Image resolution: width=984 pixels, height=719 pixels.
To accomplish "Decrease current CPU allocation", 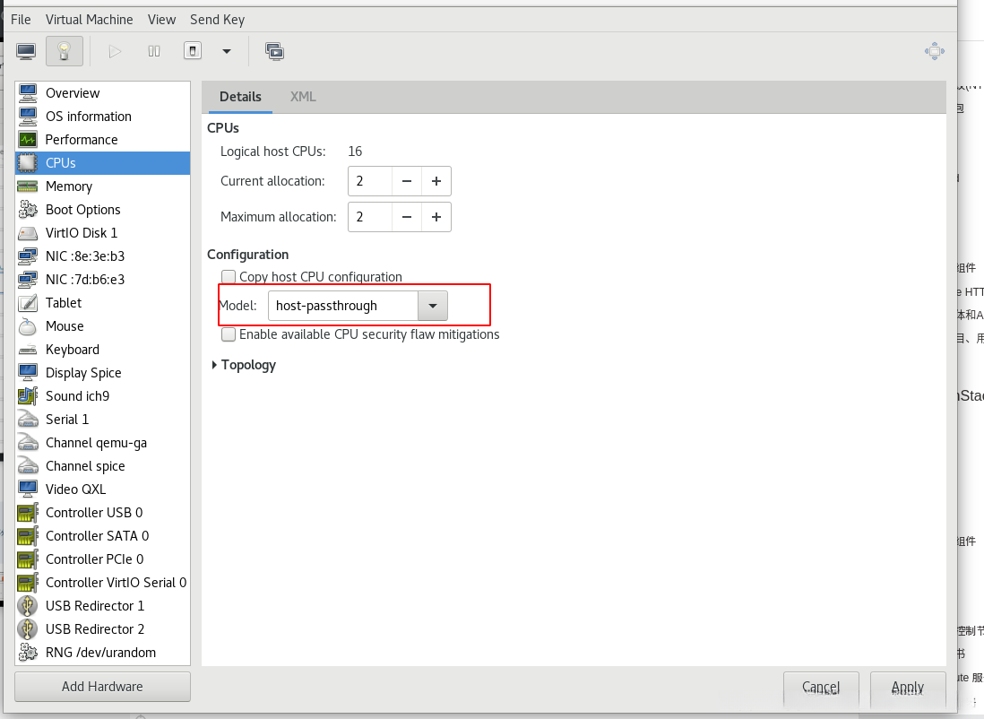I will [x=407, y=181].
